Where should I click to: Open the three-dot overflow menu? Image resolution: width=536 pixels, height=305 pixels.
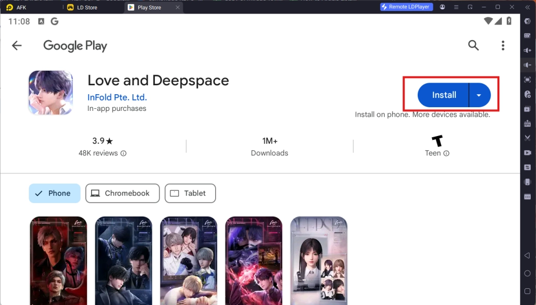pyautogui.click(x=503, y=46)
